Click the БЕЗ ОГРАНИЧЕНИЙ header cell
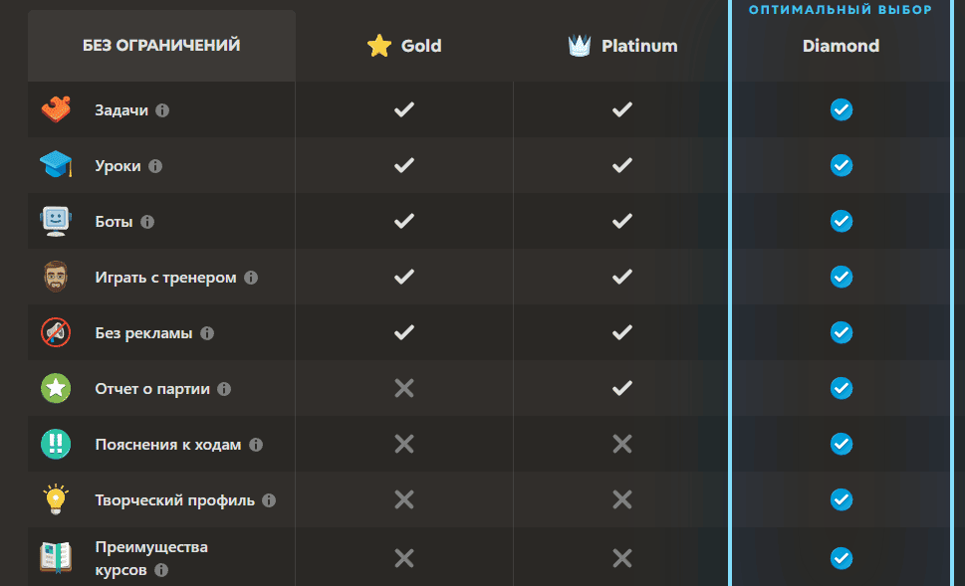 click(161, 46)
